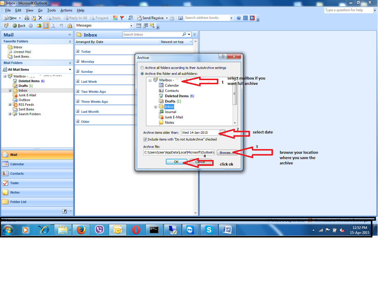Click the New mail message toolbar icon
The height and width of the screenshot is (284, 388).
(x=10, y=18)
